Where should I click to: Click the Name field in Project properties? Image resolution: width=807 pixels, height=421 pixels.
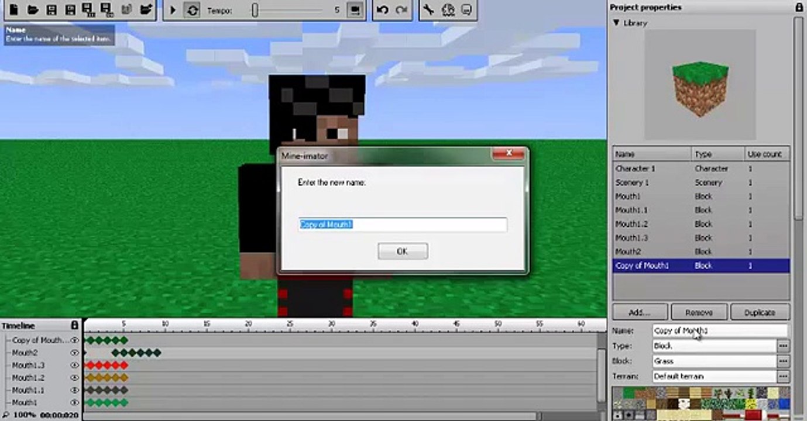[720, 331]
